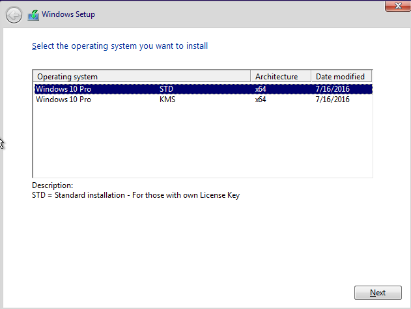Sort by Operating system column header

tap(142, 77)
